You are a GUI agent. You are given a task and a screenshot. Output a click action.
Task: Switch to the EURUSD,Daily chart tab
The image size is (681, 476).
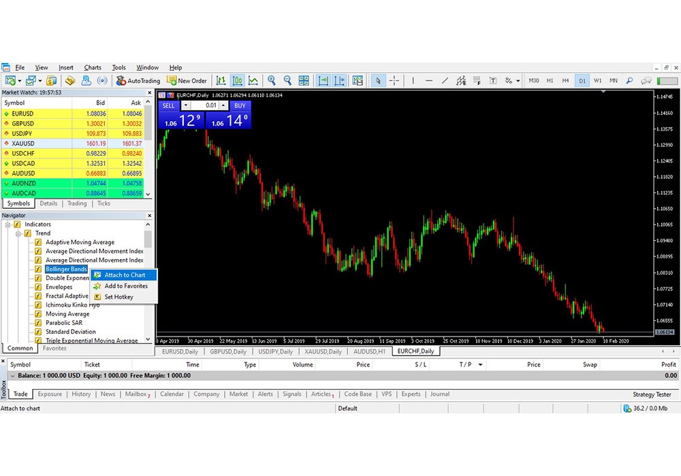coord(180,352)
